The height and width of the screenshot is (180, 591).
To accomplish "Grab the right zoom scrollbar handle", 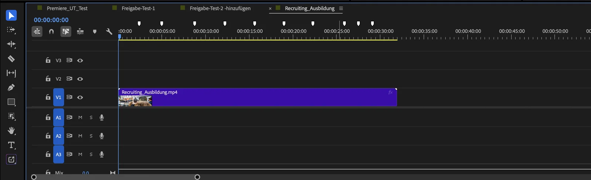I will click(197, 177).
